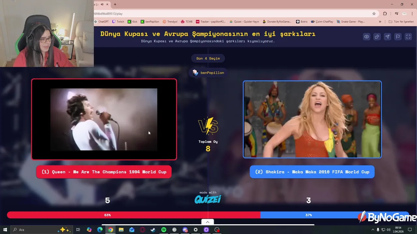Vote for Shakira - Waka Waka button
The image size is (417, 234).
point(312,172)
